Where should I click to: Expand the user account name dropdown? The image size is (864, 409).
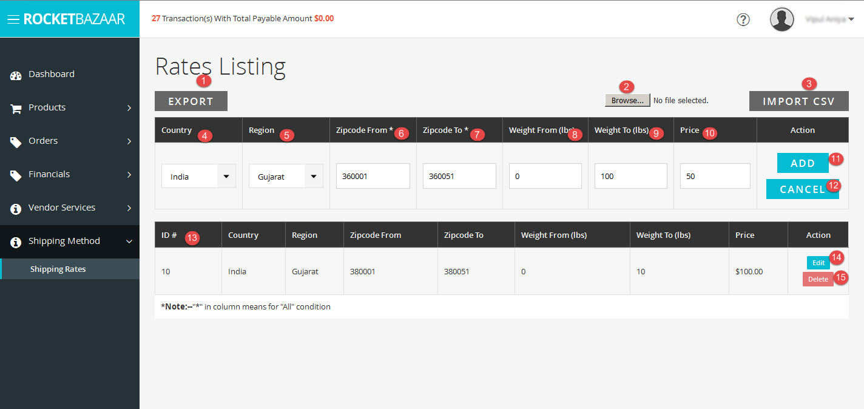tap(829, 19)
